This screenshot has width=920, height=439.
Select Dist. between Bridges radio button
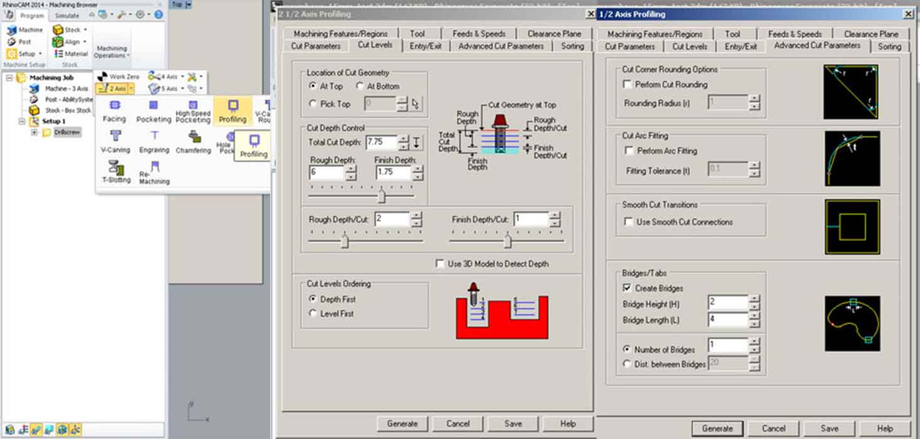(627, 364)
